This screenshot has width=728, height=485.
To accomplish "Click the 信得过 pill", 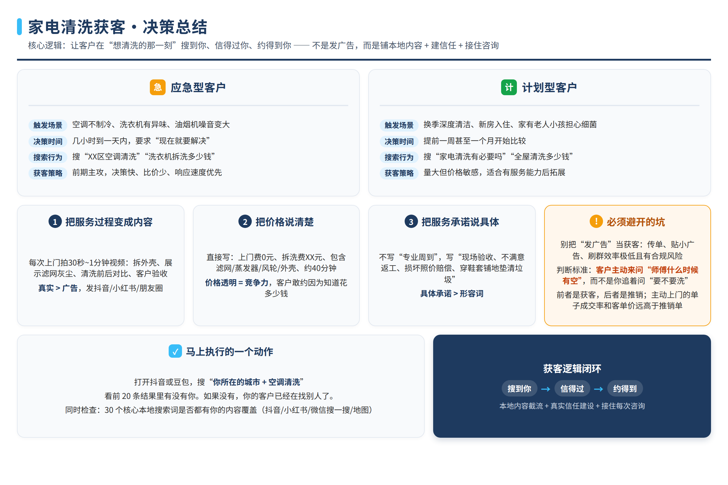I will (x=572, y=389).
